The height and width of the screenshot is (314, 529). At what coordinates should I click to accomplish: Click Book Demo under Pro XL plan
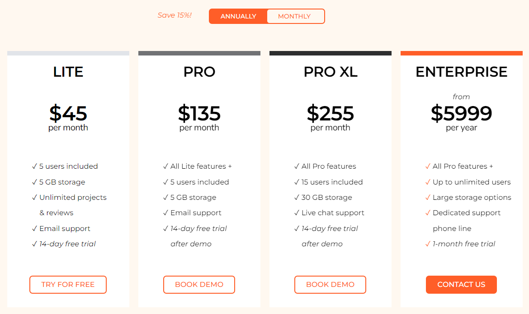click(x=330, y=285)
